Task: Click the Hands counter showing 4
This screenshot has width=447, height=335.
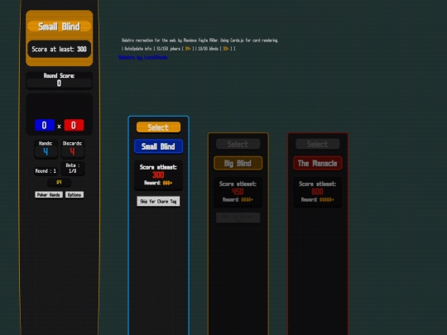Action: (46, 149)
